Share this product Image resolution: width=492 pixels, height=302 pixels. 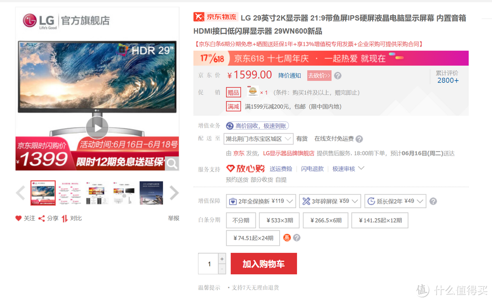point(48,218)
